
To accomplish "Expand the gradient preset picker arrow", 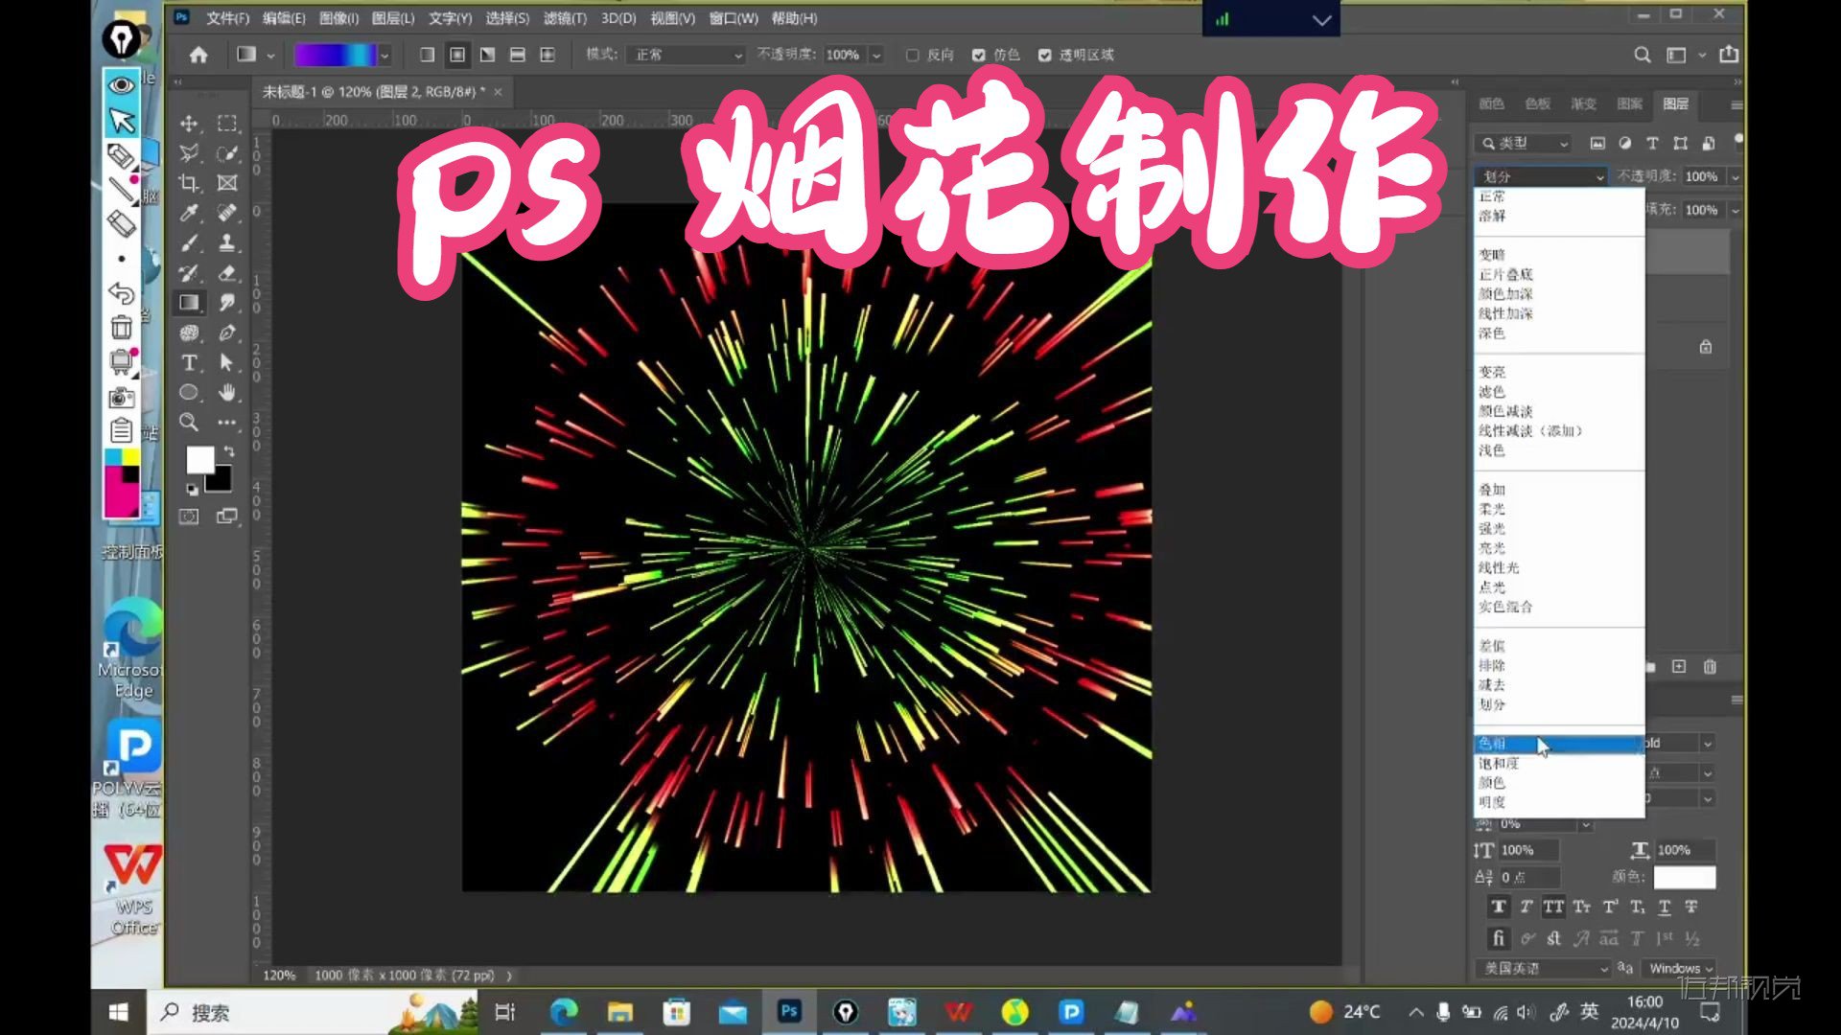I will (x=385, y=55).
